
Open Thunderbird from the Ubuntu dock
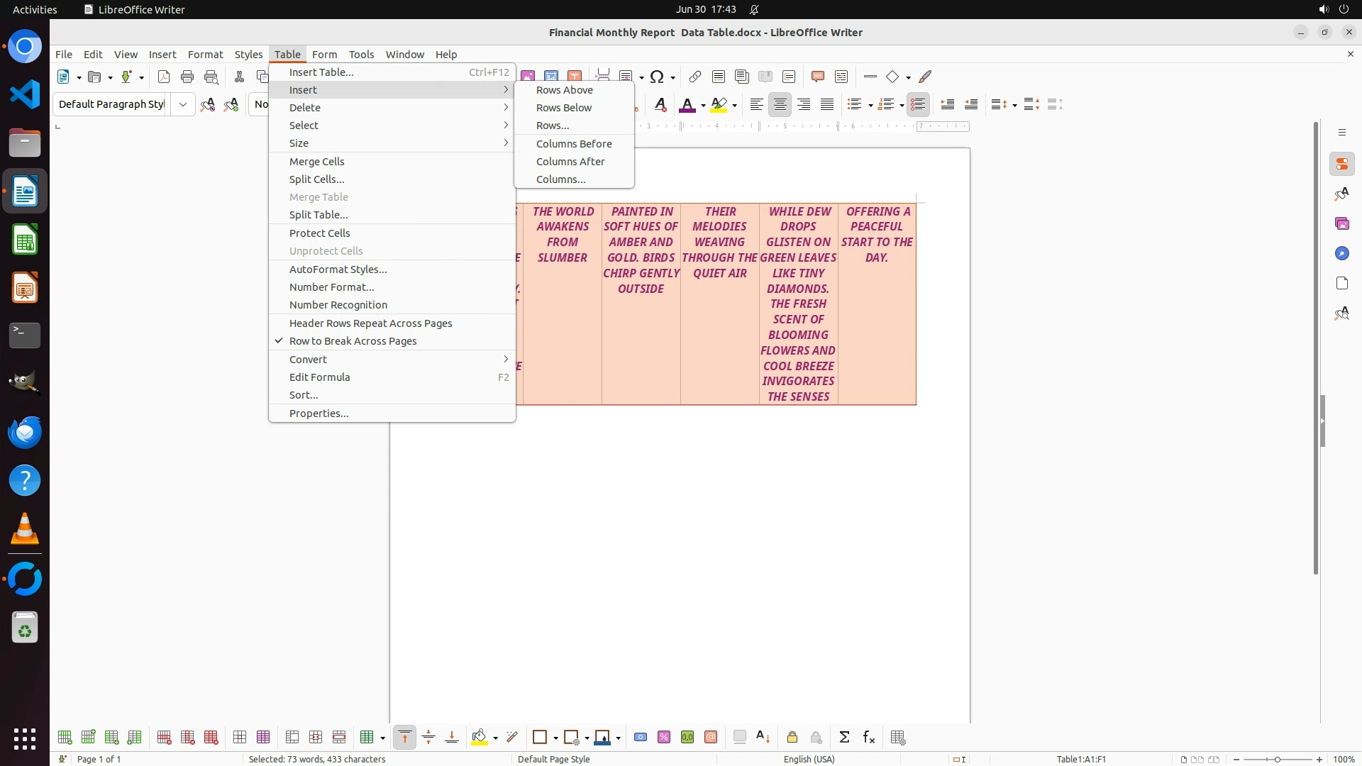(x=25, y=432)
